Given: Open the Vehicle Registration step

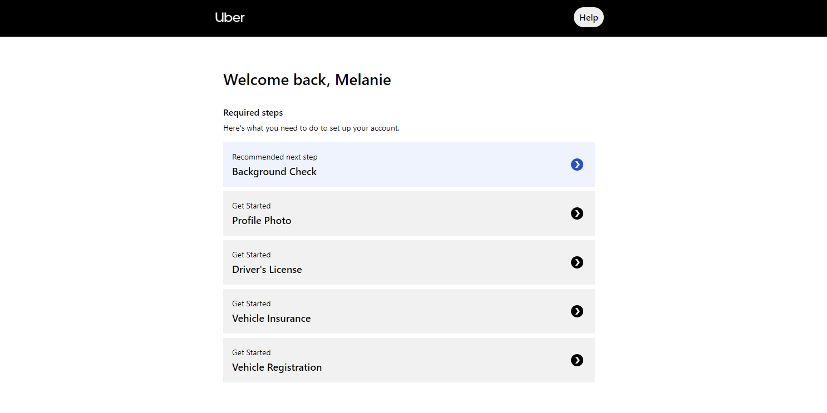Looking at the screenshot, I should [277, 367].
